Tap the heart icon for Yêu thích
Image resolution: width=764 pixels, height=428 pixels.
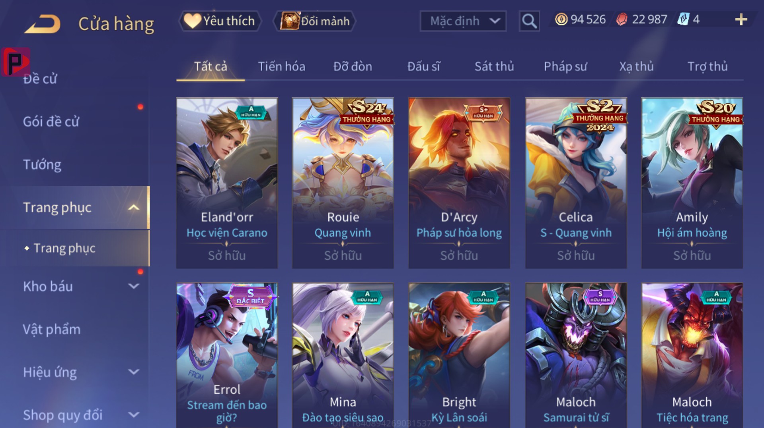pos(192,21)
